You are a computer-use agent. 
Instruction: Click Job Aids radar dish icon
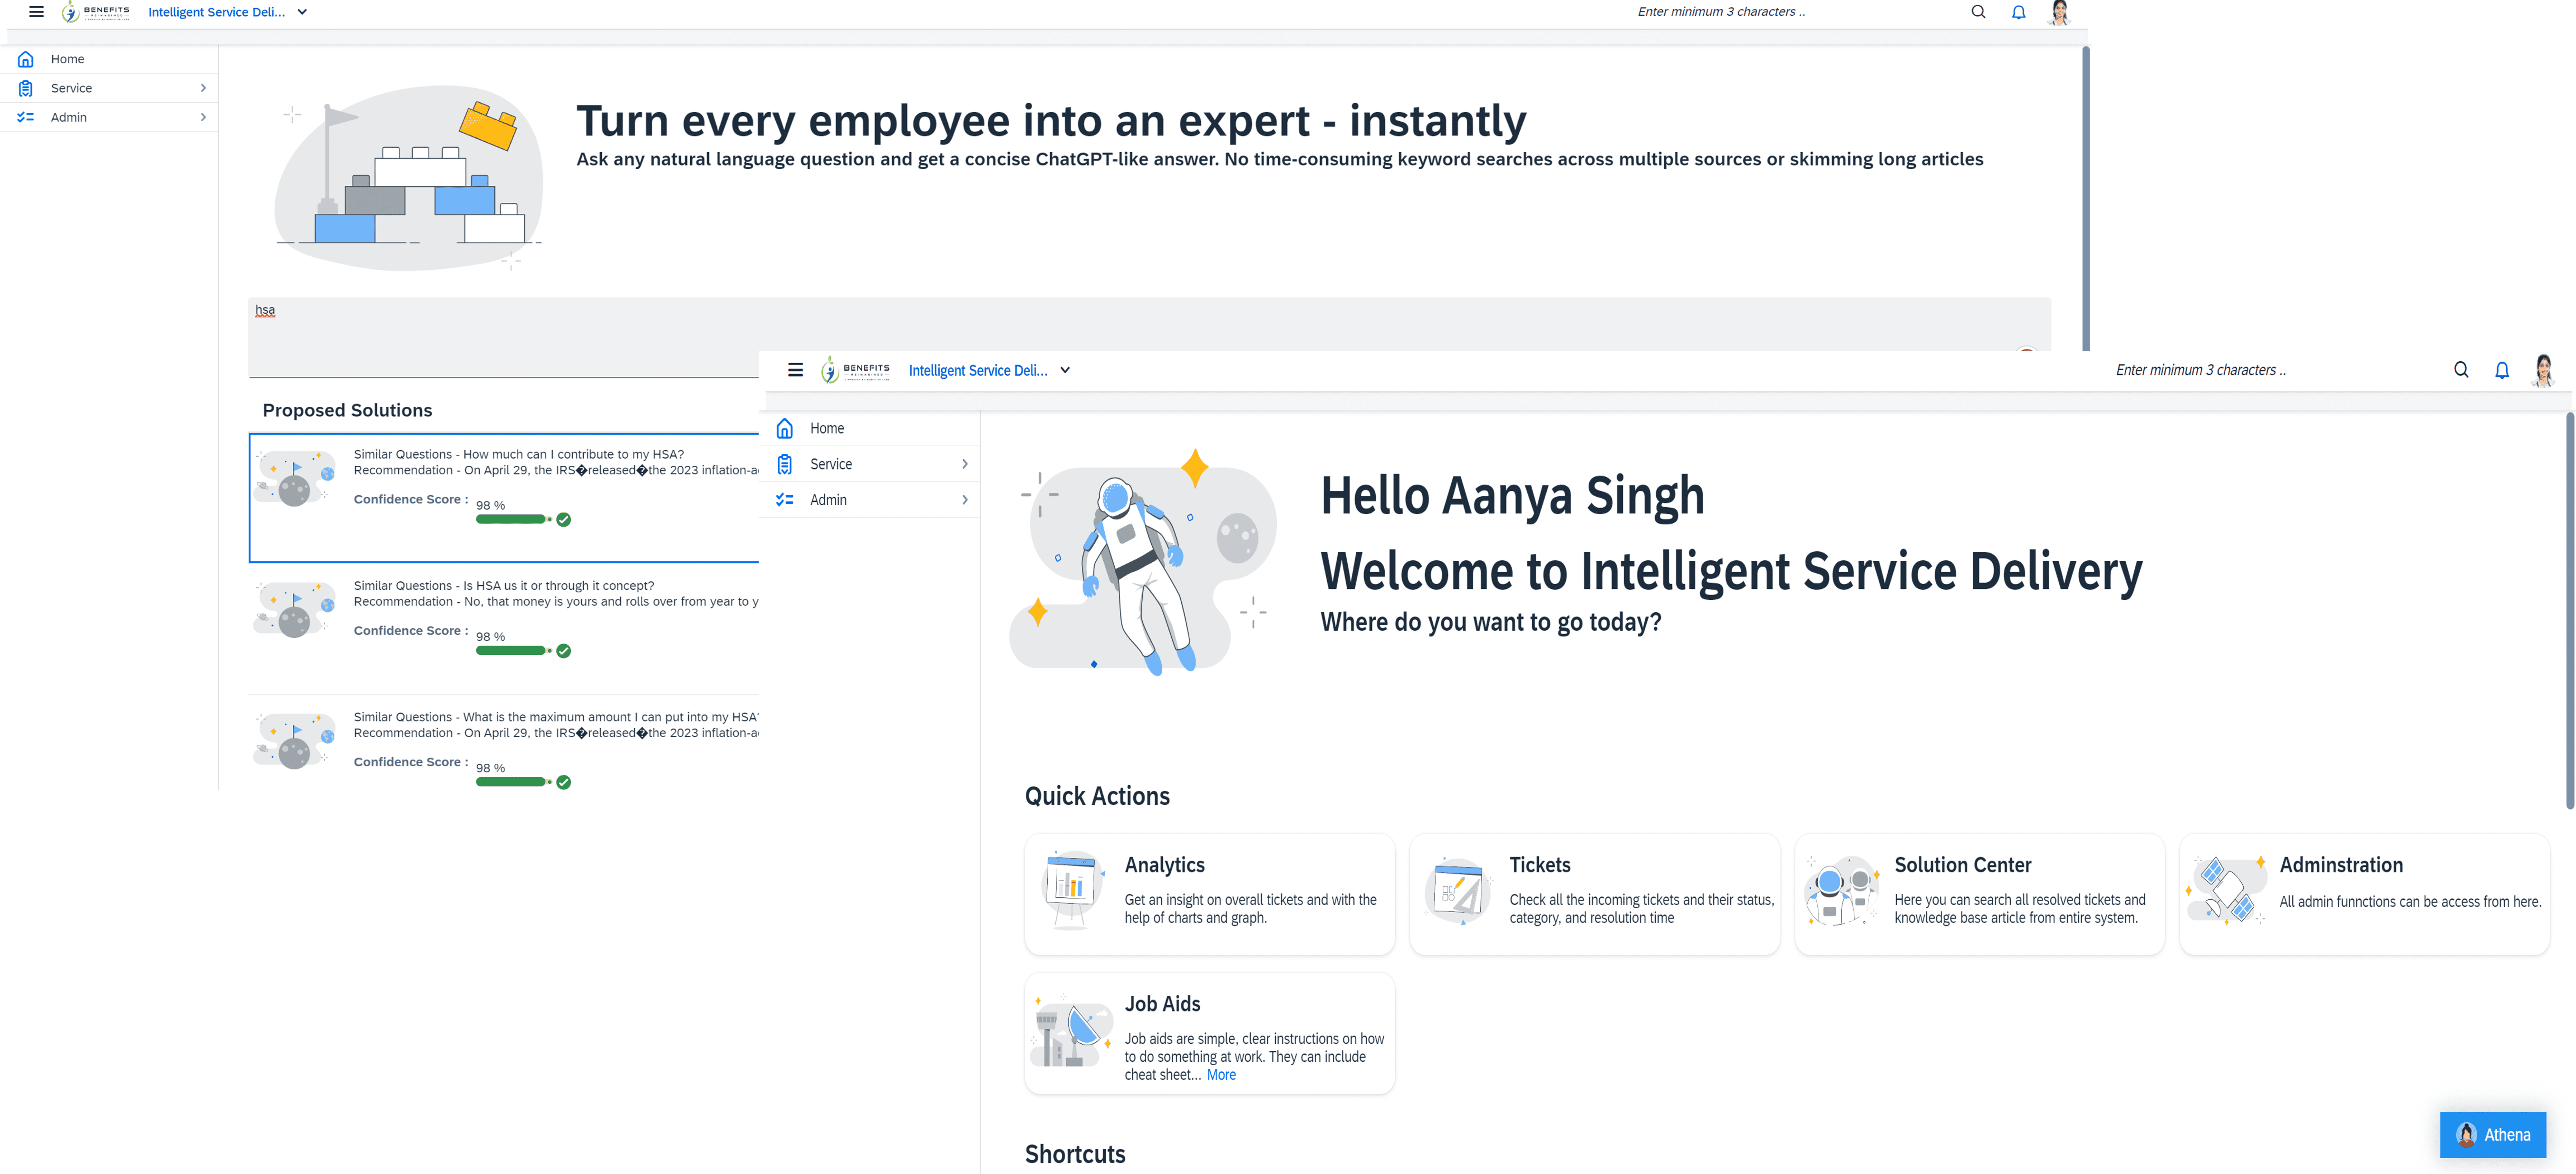point(1072,1030)
